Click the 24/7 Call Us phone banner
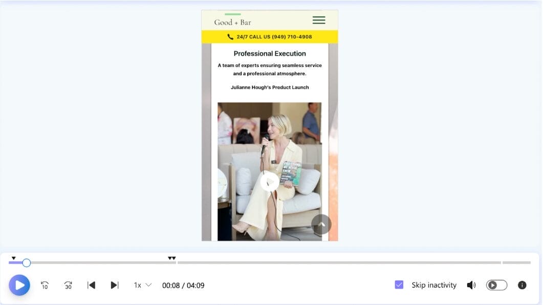Screen dimensions: 543x305 click(270, 37)
